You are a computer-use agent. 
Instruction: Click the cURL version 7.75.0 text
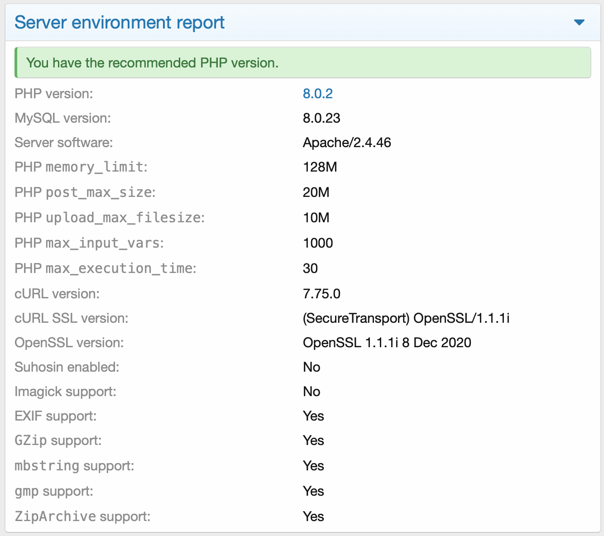322,293
